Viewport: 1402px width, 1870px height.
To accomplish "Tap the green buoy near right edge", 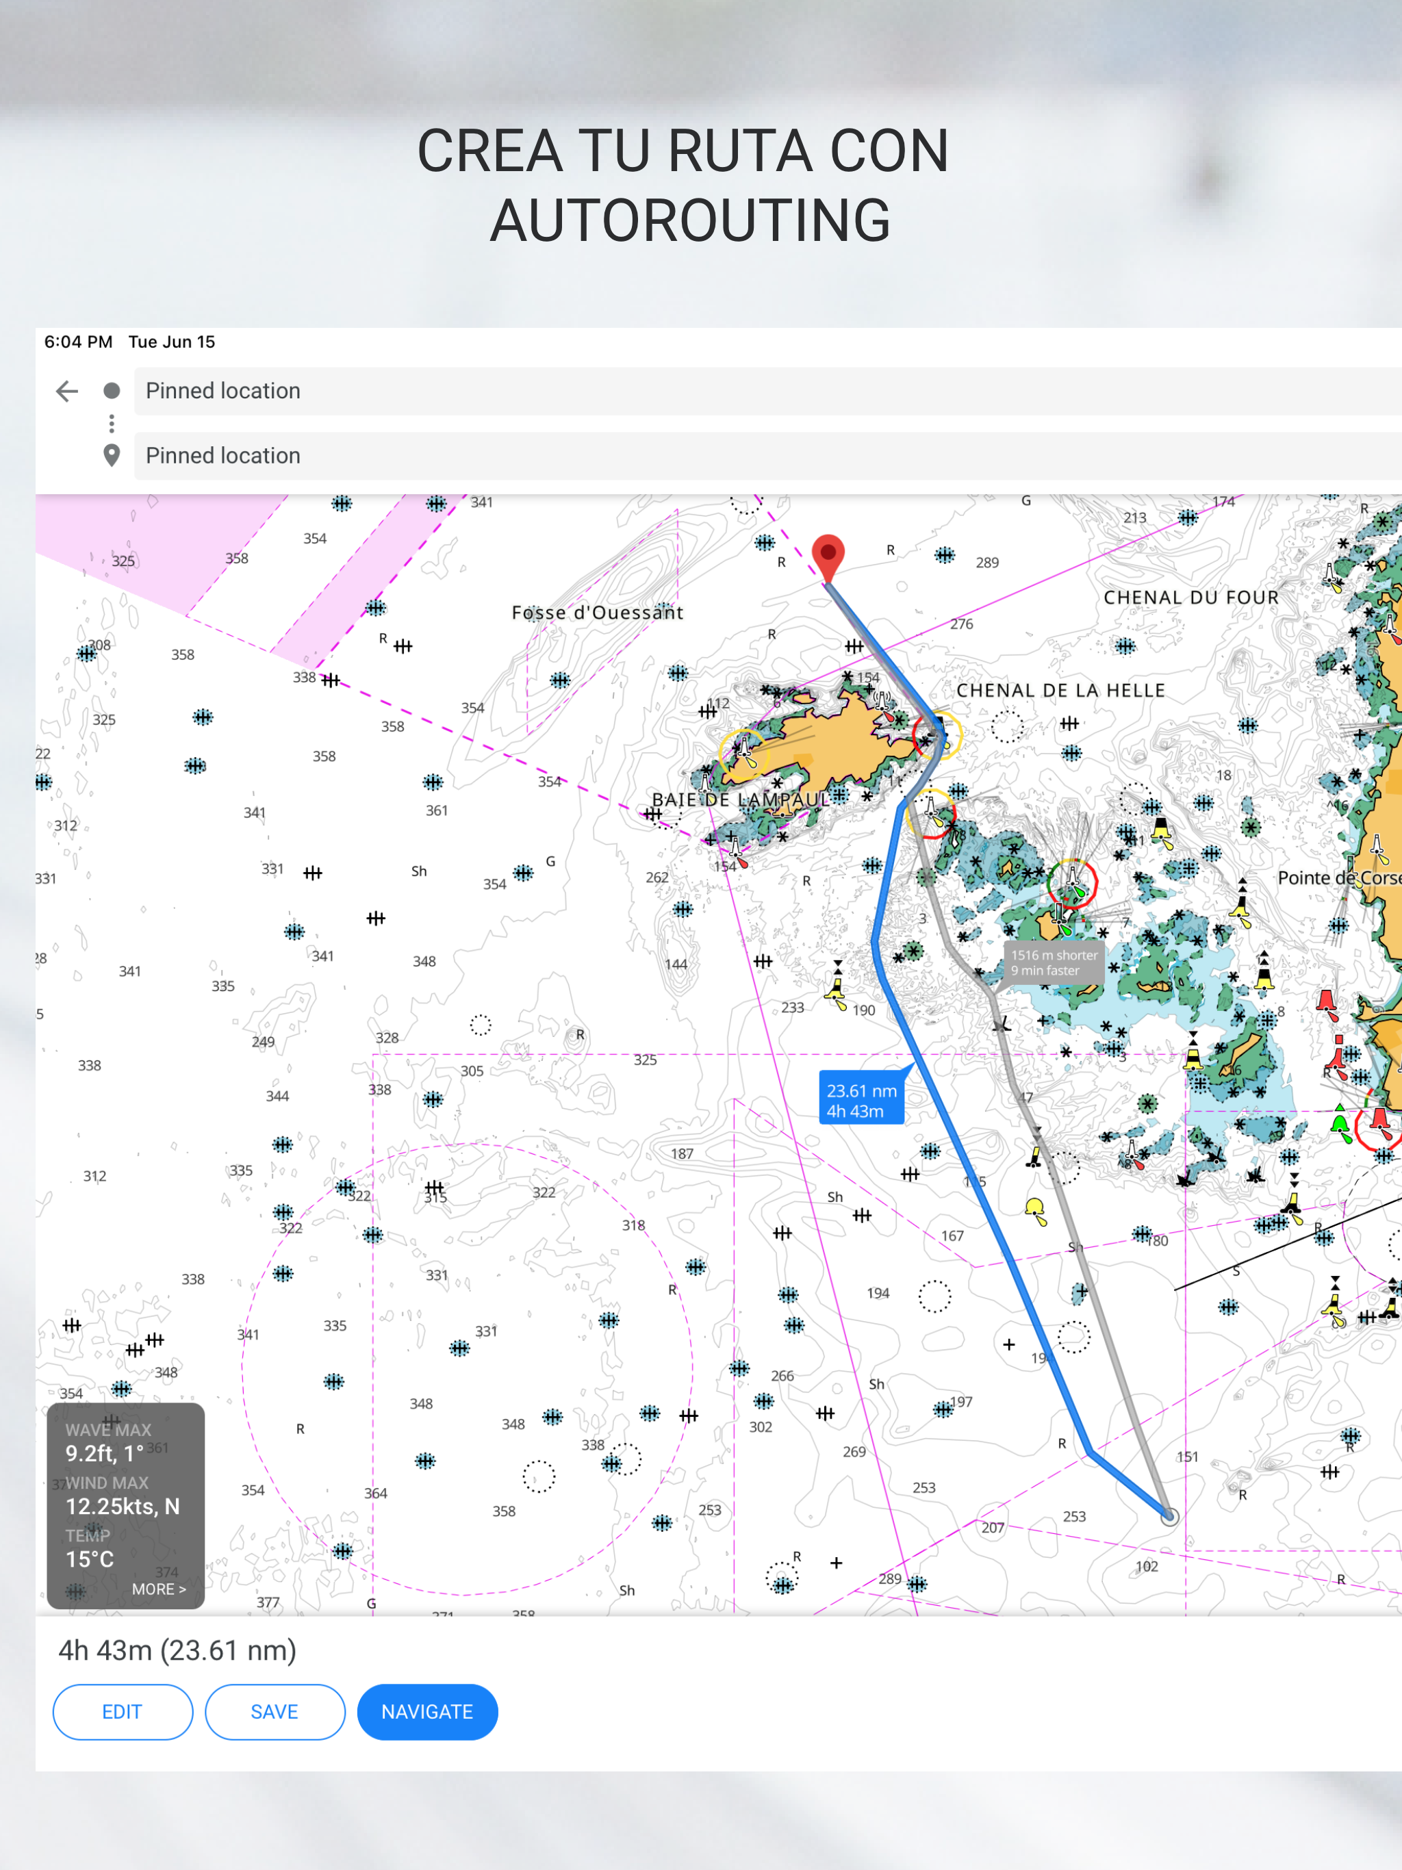I will [1340, 1125].
